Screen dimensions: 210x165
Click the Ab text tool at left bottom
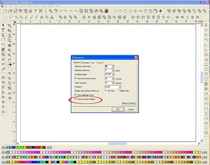(x=3, y=111)
